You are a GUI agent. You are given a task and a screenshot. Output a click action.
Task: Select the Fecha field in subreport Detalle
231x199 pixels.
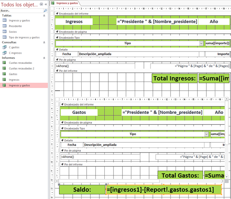[72, 145]
